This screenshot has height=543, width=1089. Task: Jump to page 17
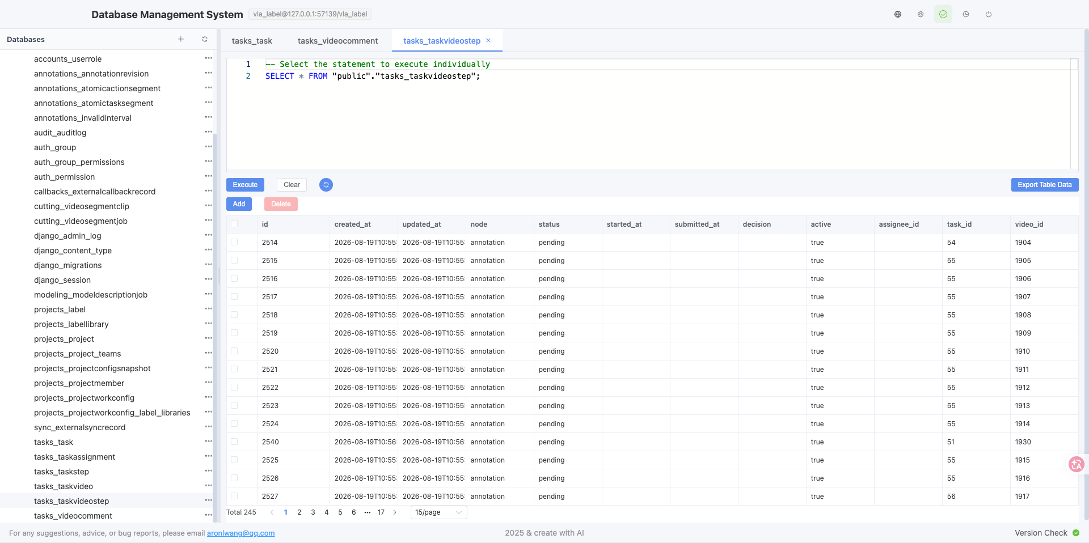click(x=381, y=512)
